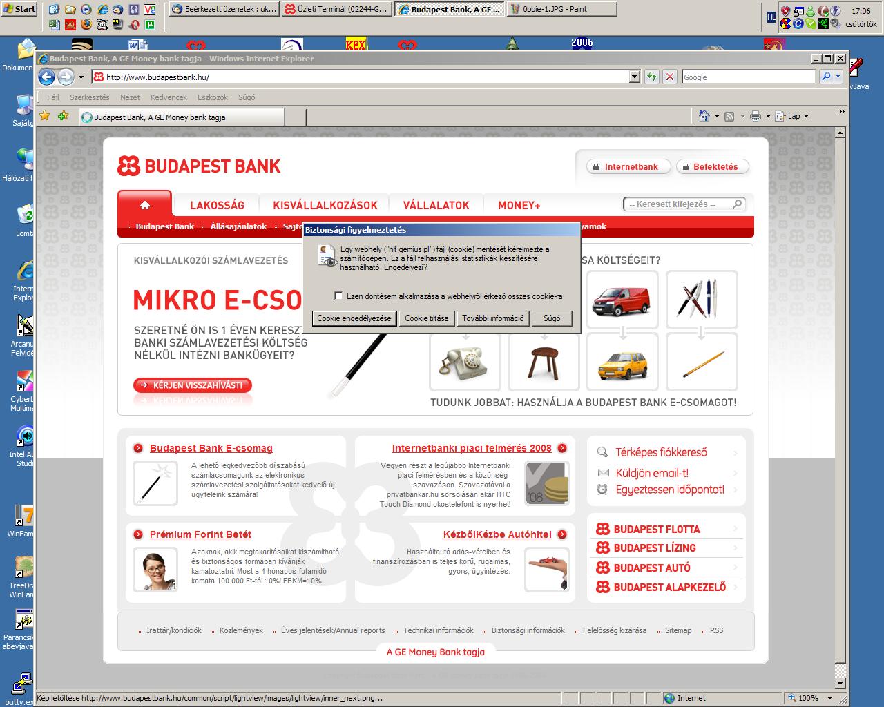Viewport: 884px width, 707px height.
Task: Switch to Paint window in taskbar
Action: 561,10
